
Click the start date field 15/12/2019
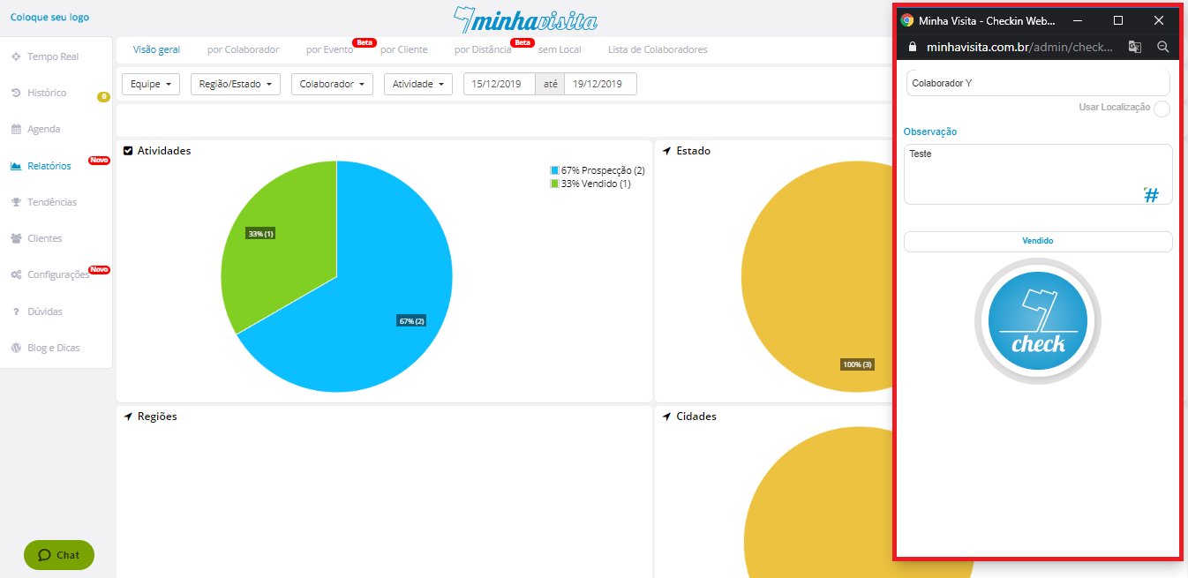pos(499,84)
